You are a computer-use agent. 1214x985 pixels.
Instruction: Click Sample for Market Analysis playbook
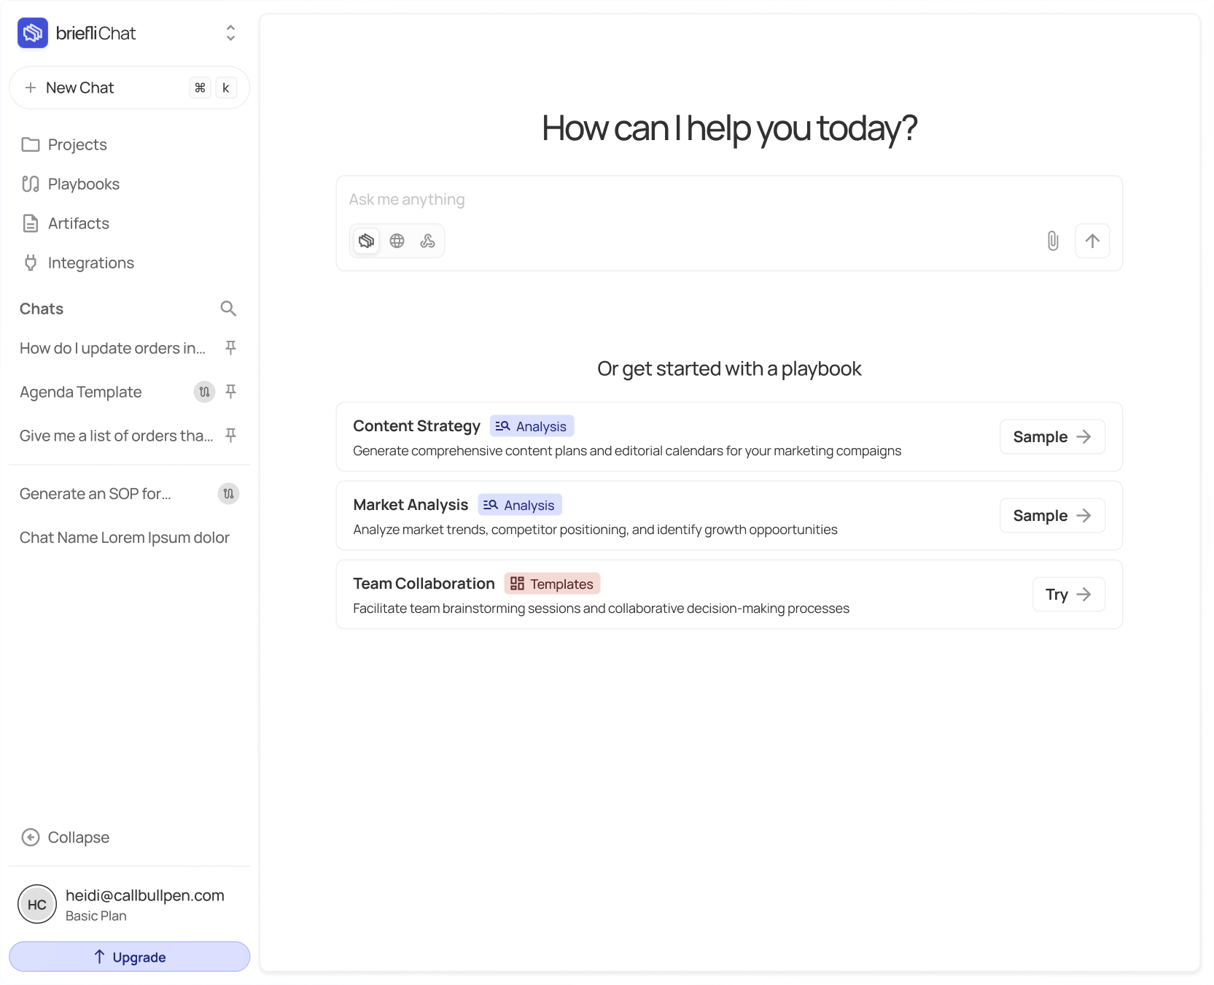1052,515
